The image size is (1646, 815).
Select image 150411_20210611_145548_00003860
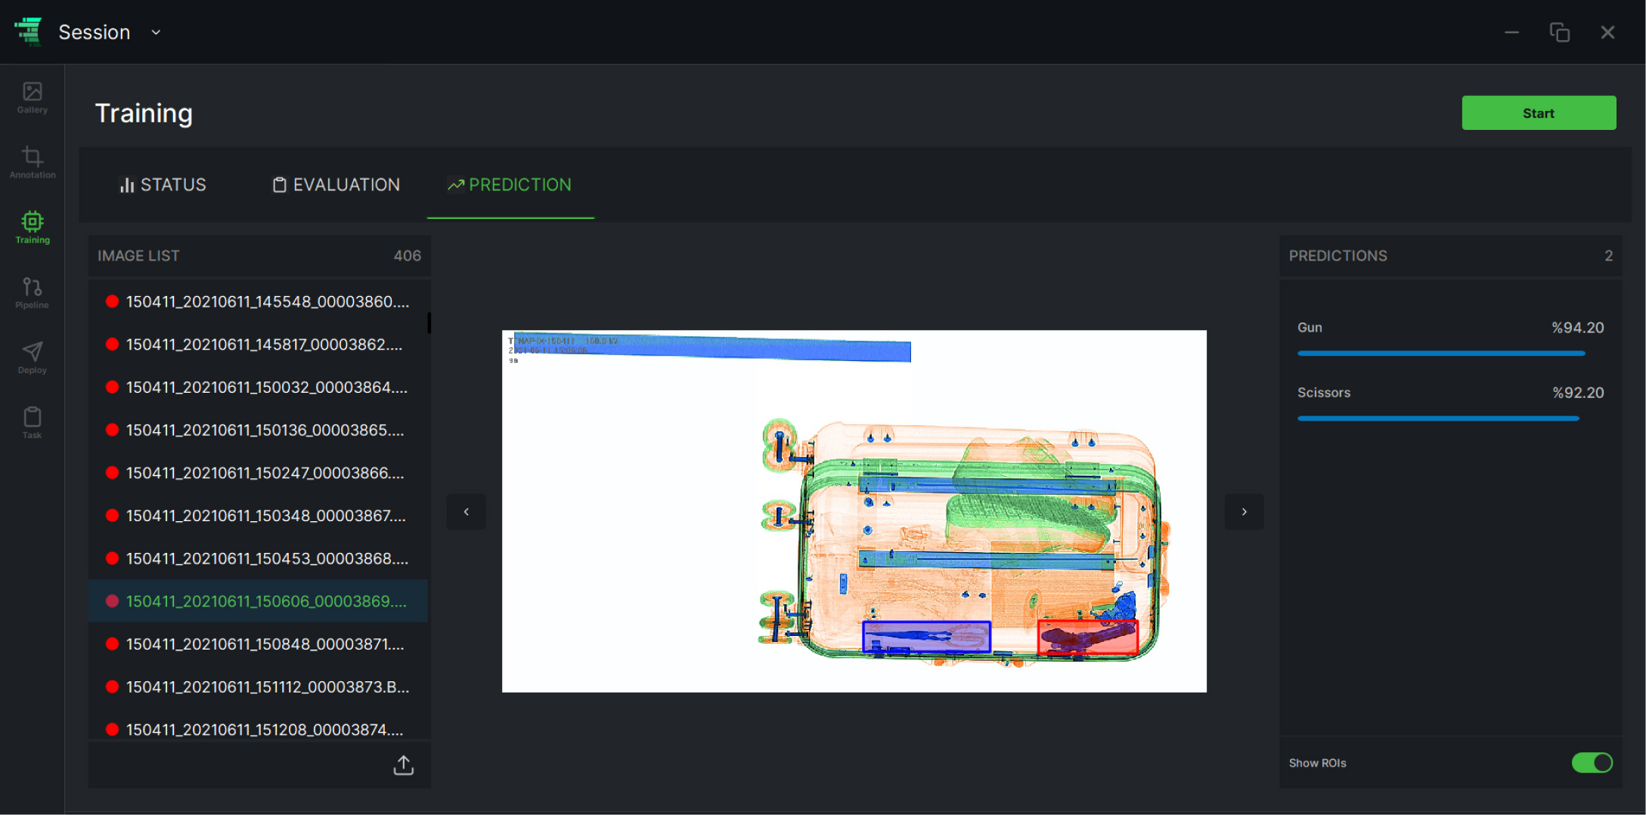point(259,301)
